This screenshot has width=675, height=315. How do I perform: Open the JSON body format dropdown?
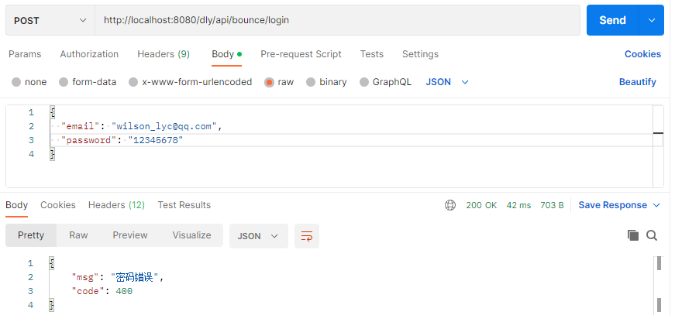[447, 82]
